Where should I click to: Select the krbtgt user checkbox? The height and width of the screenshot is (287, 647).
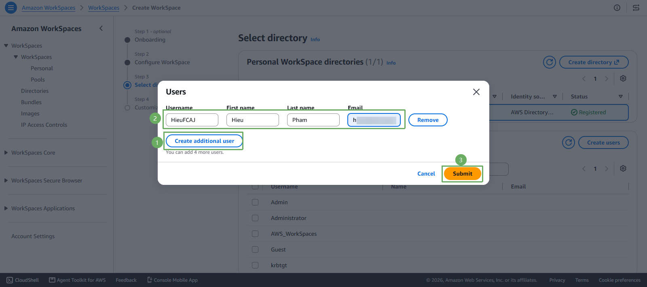pyautogui.click(x=255, y=265)
